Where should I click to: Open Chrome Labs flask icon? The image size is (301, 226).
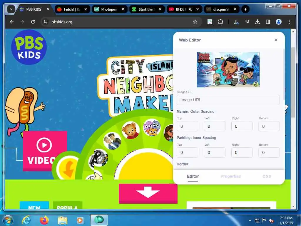click(236, 22)
